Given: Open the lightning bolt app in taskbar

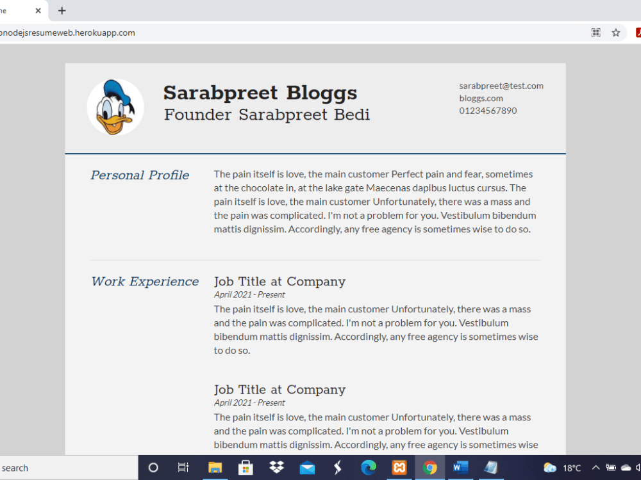Looking at the screenshot, I should pos(338,468).
